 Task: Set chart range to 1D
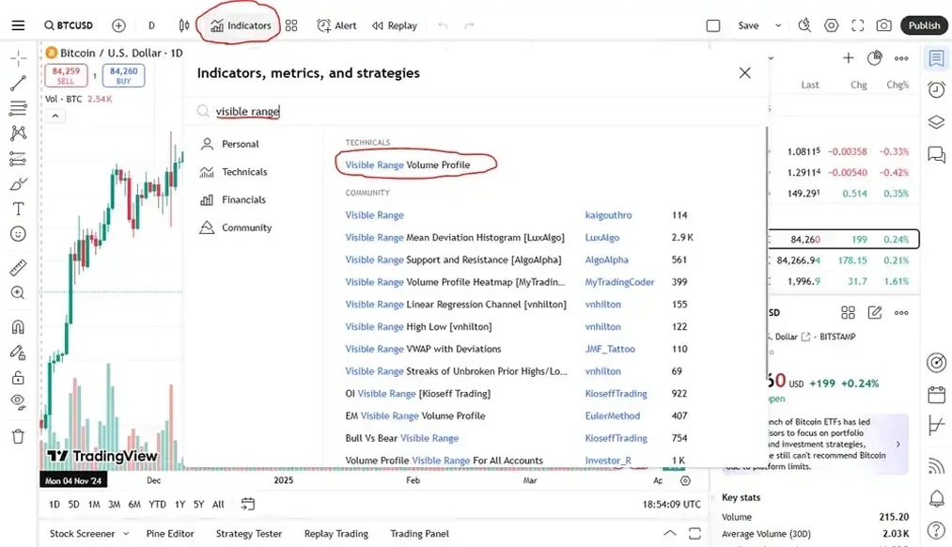(x=54, y=504)
